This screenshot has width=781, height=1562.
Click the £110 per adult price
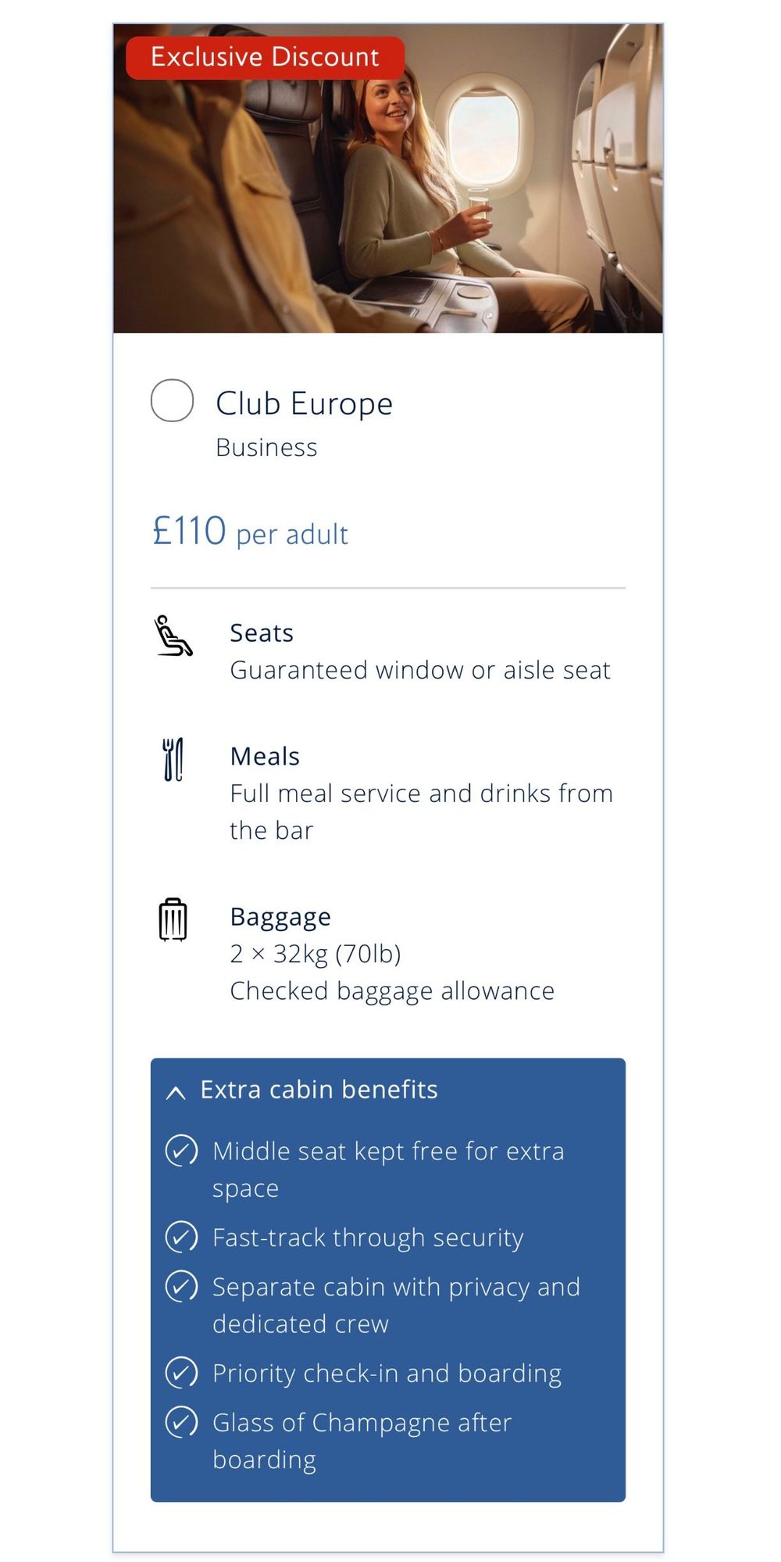click(250, 532)
